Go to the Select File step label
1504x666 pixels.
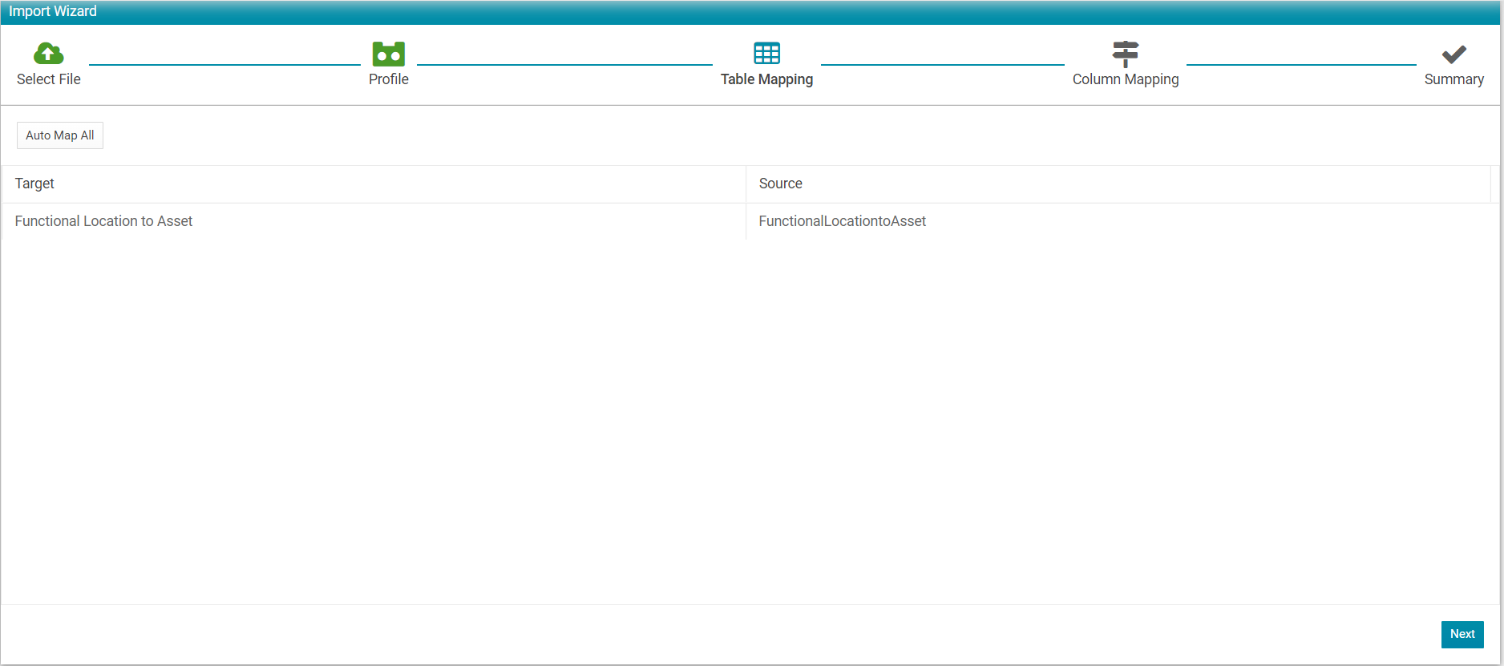point(49,79)
